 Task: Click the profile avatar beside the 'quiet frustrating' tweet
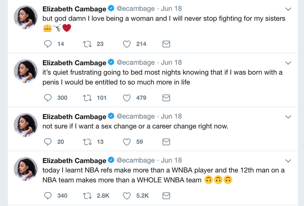tap(26, 71)
